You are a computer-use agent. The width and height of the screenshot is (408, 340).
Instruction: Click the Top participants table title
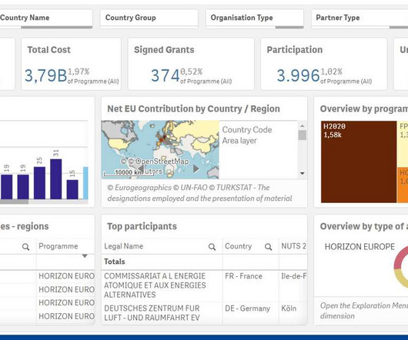pyautogui.click(x=142, y=226)
